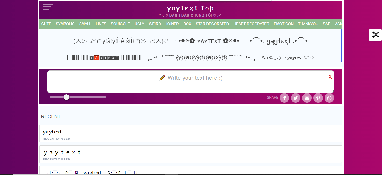Click the font size slider handle

click(x=66, y=97)
